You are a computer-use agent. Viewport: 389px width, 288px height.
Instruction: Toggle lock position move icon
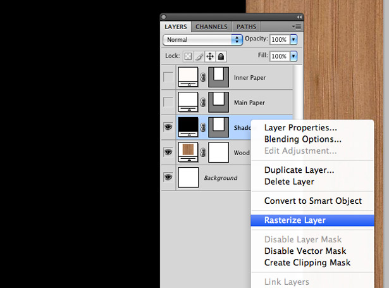point(210,56)
